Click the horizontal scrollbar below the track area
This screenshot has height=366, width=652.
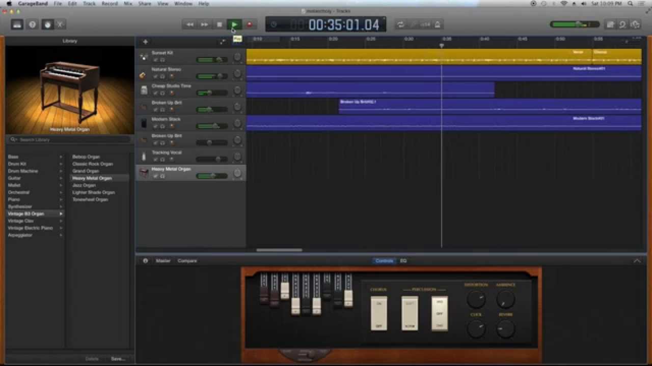coord(279,250)
